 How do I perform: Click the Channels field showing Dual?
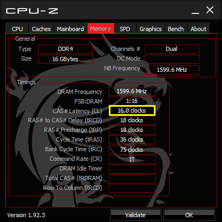(x=172, y=49)
